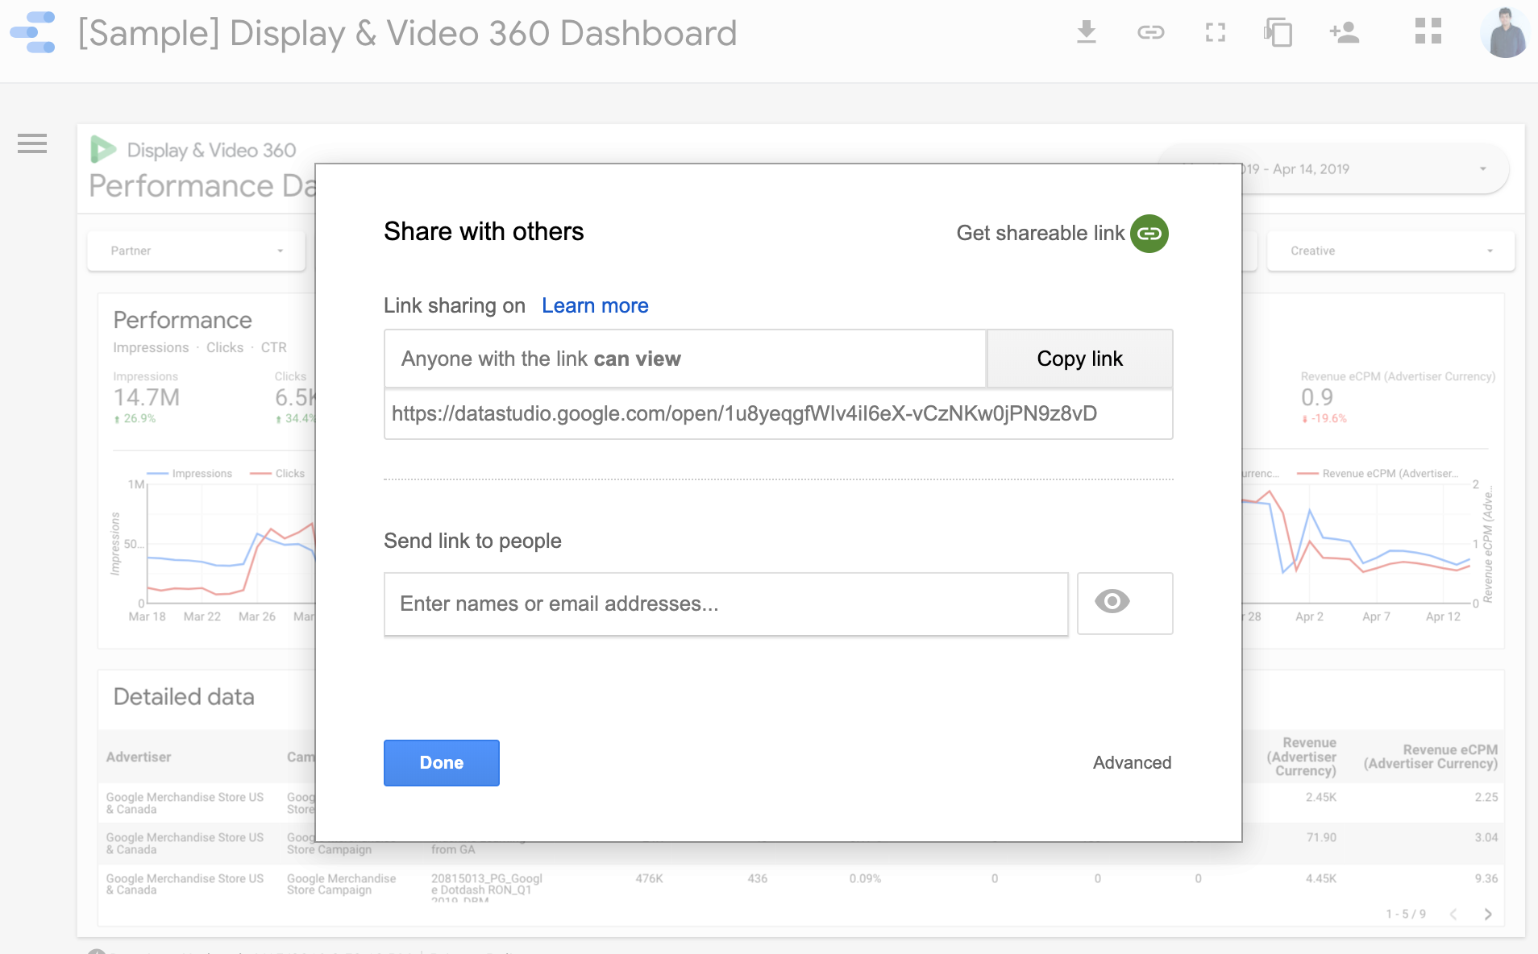Click the Display & Video 360 play icon

(x=103, y=148)
